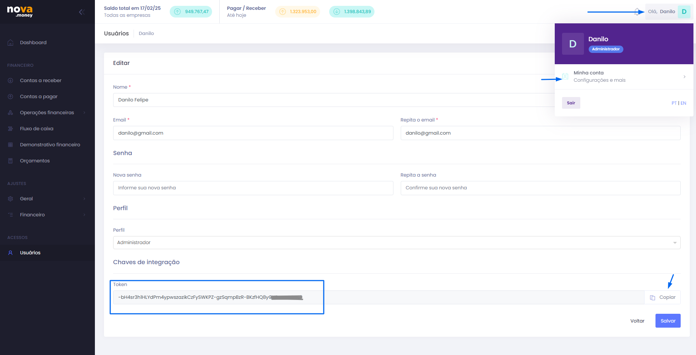The image size is (696, 355).
Task: Click the Financeiro list icon in Ajustes
Action: tap(11, 215)
